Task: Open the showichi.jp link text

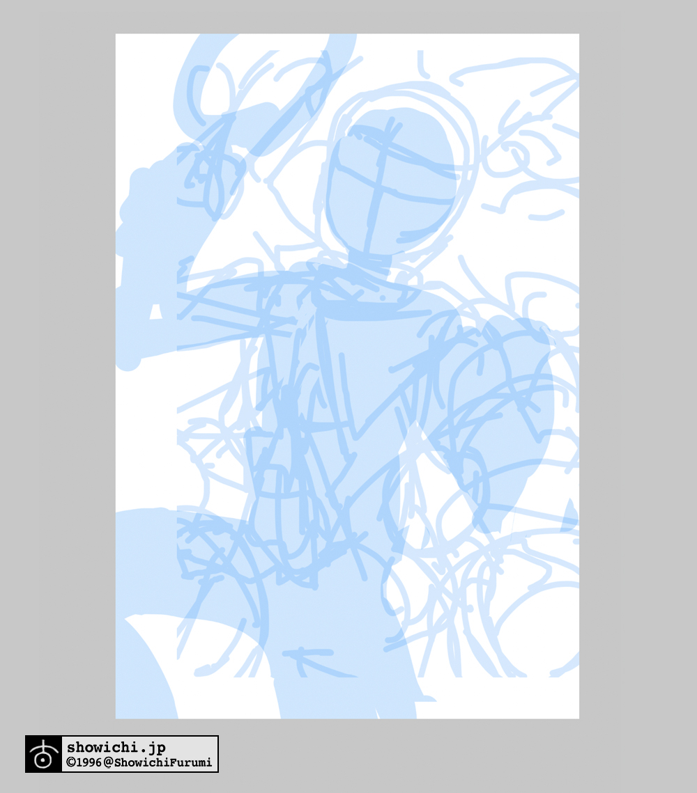Action: coord(116,748)
